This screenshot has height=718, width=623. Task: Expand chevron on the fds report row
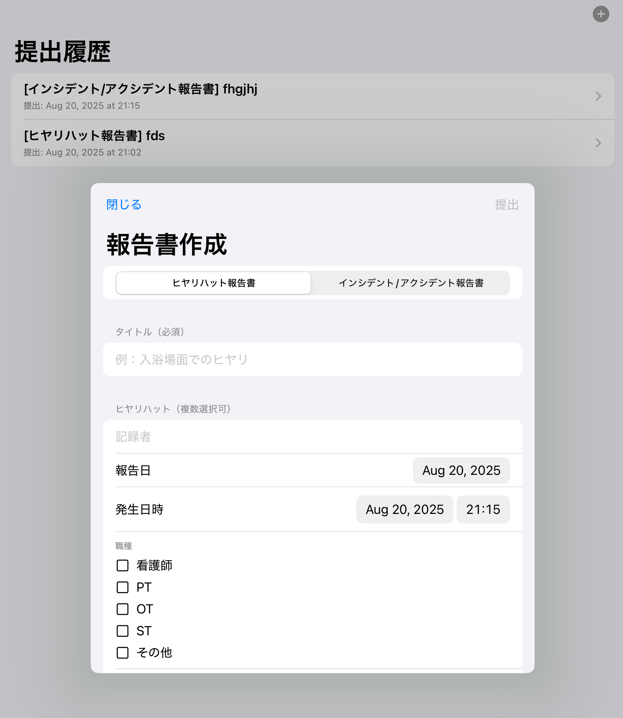(x=598, y=143)
